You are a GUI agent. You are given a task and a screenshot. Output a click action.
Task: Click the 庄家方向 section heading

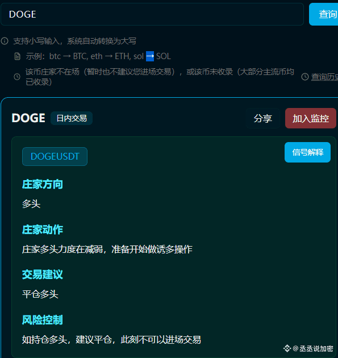[43, 184]
